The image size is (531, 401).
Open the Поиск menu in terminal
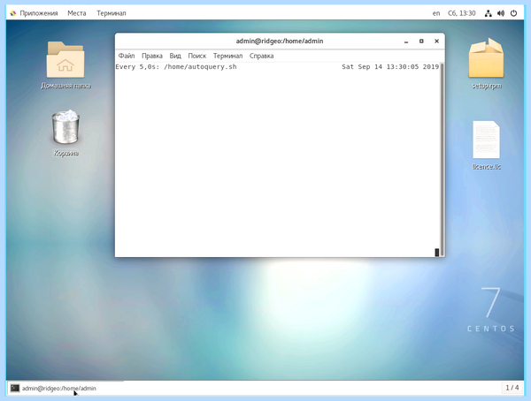(x=197, y=56)
